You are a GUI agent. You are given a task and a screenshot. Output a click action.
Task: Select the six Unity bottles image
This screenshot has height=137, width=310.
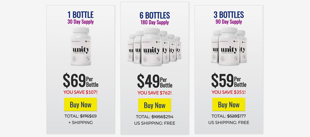(x=154, y=47)
